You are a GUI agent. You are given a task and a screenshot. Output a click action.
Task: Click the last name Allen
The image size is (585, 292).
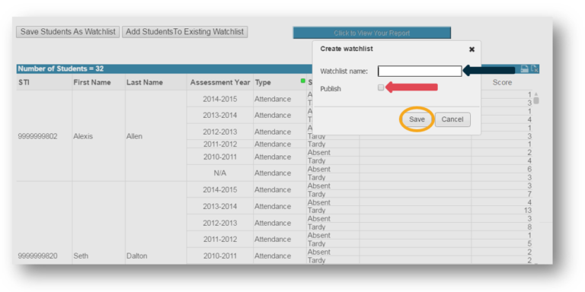tap(134, 136)
